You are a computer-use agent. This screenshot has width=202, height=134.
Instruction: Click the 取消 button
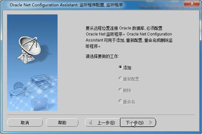tap(25, 123)
